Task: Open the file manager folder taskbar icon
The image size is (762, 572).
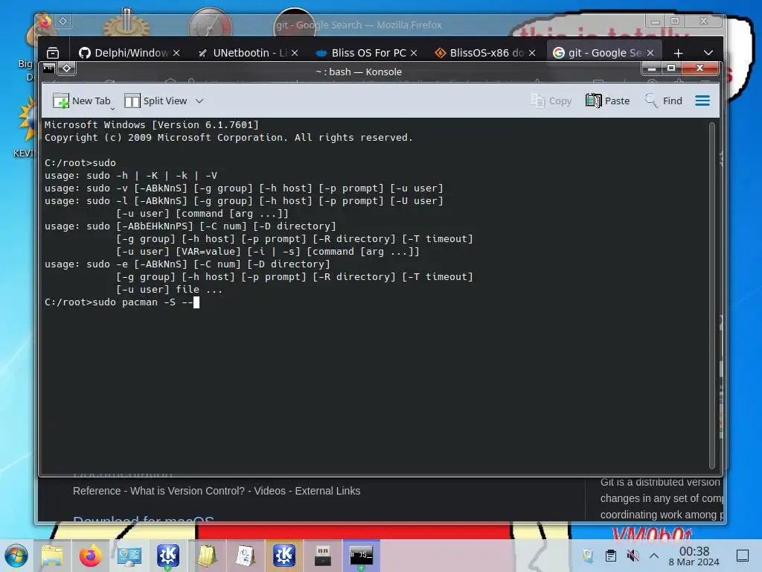Action: pos(52,556)
